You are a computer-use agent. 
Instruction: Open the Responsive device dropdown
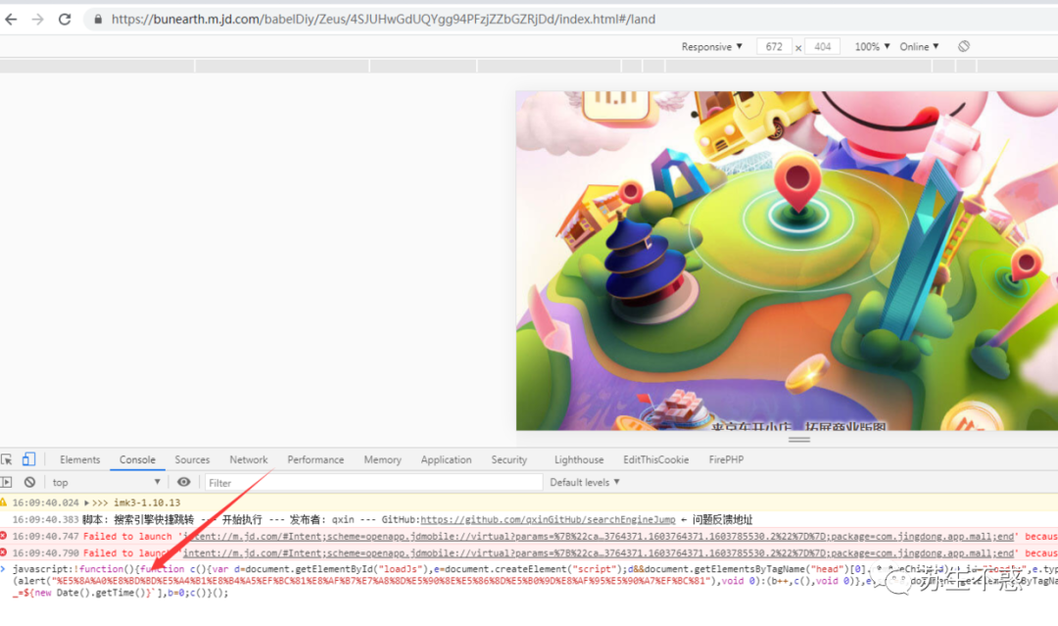click(712, 47)
